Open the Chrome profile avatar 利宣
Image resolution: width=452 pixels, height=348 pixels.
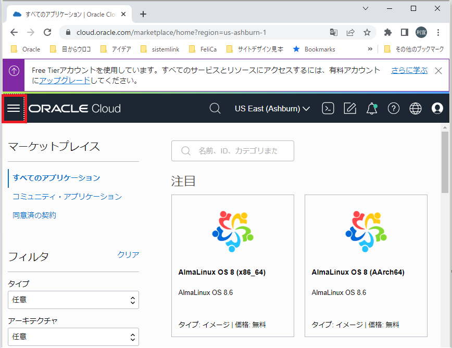pyautogui.click(x=421, y=32)
